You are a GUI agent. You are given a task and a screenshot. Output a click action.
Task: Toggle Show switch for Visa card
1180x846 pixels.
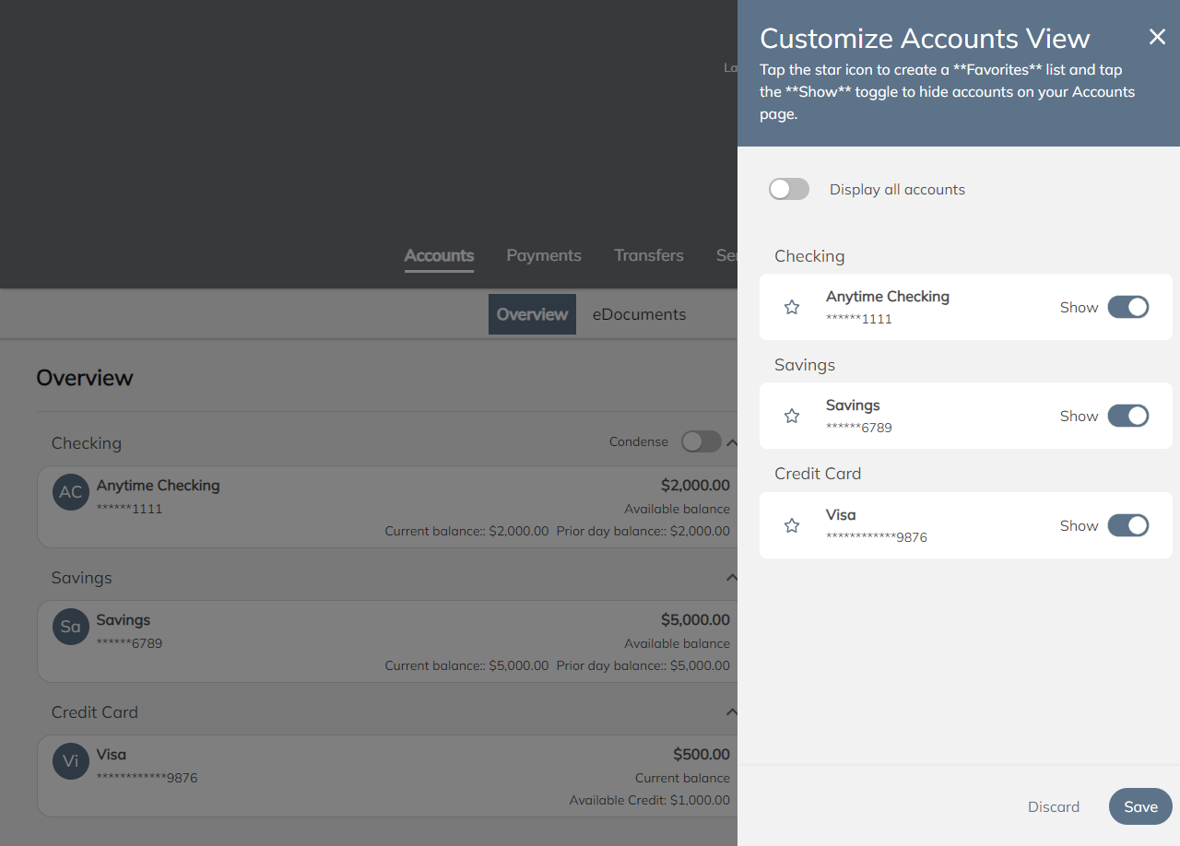click(1127, 525)
